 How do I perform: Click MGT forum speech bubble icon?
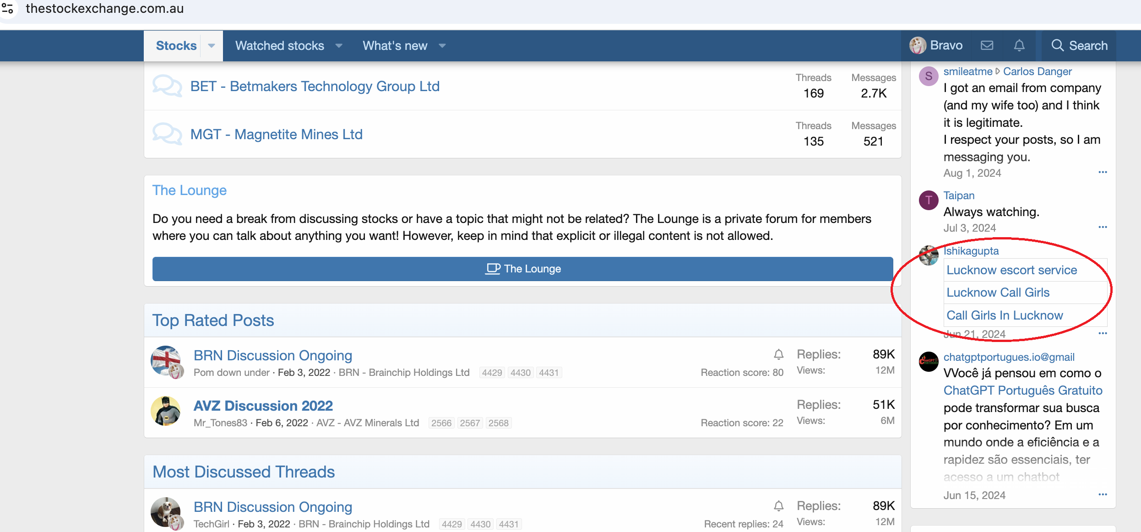[x=167, y=134]
